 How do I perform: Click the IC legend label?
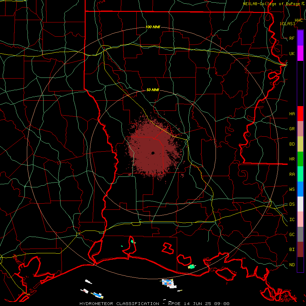point(292,219)
